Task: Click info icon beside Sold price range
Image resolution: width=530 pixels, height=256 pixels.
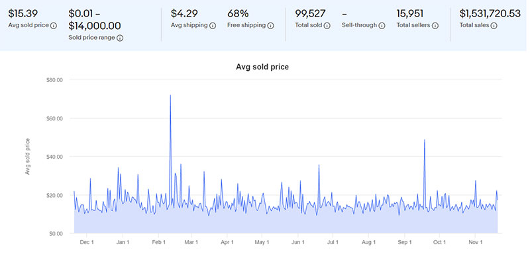Action: tap(120, 38)
